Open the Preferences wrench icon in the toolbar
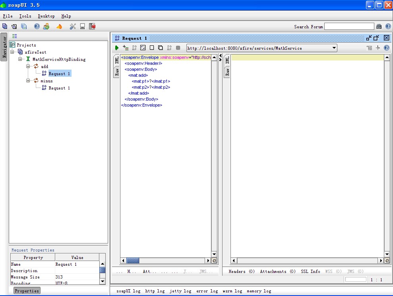 [72, 27]
